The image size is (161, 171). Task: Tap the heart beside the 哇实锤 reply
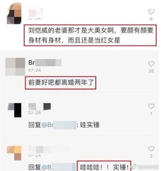tap(151, 106)
